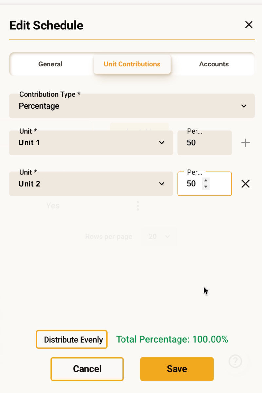Add a new unit contribution row
Screen dimensions: 262x393
click(x=245, y=143)
